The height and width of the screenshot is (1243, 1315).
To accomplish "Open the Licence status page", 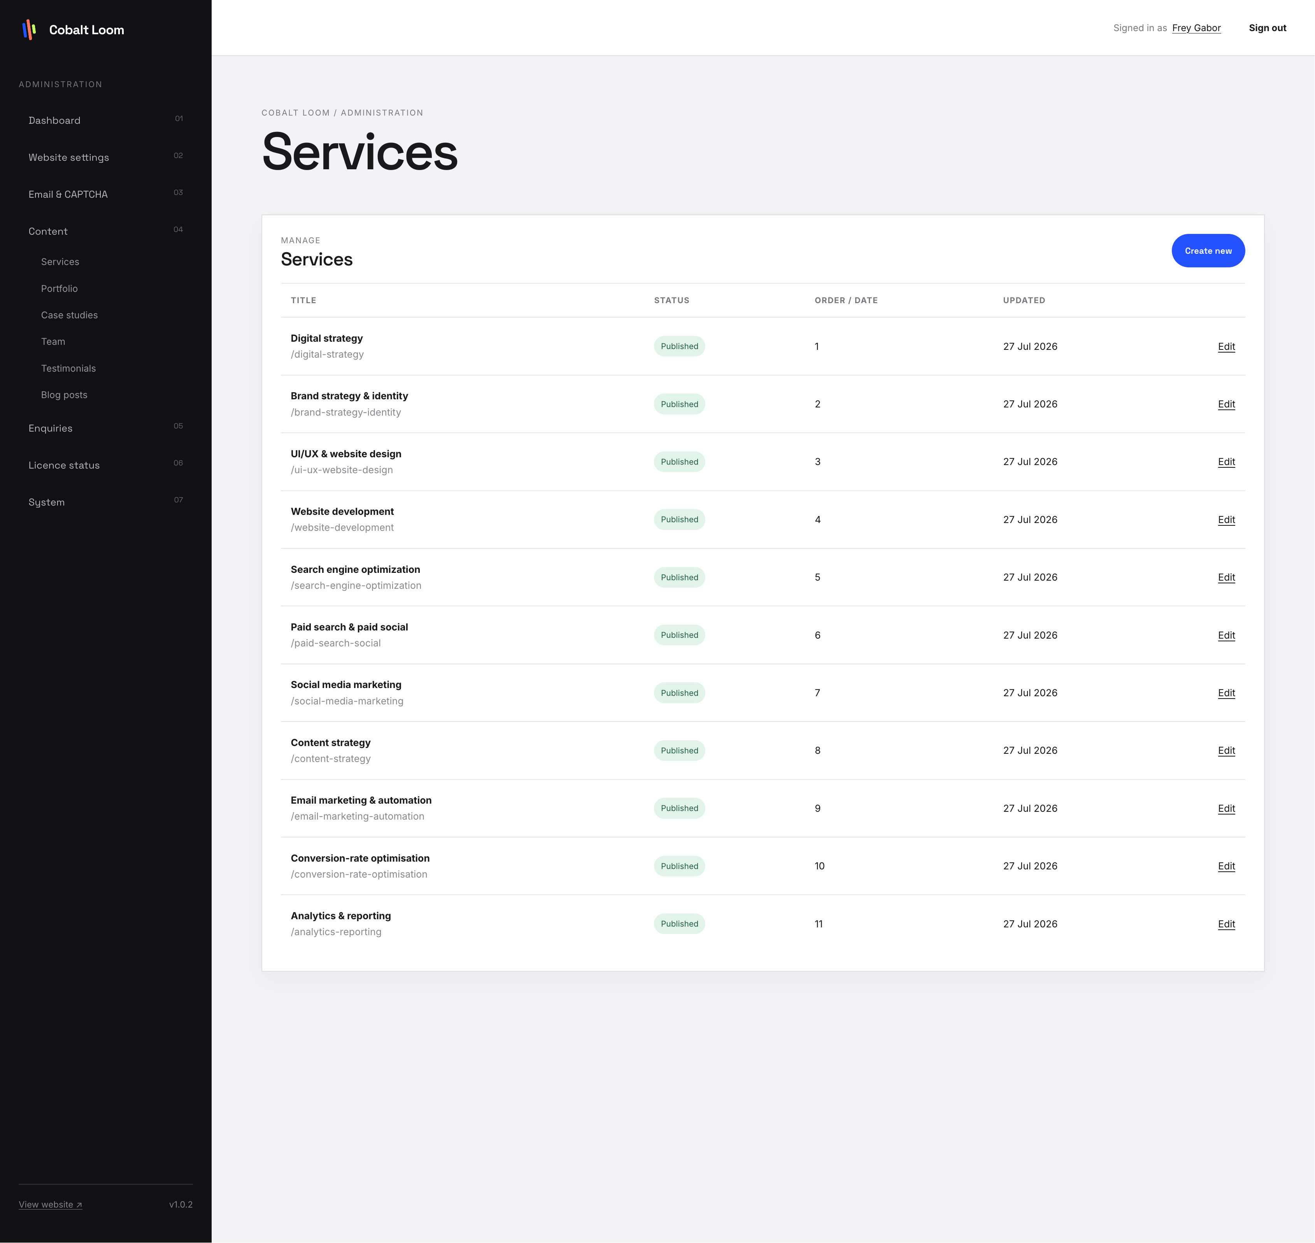I will [x=105, y=465].
